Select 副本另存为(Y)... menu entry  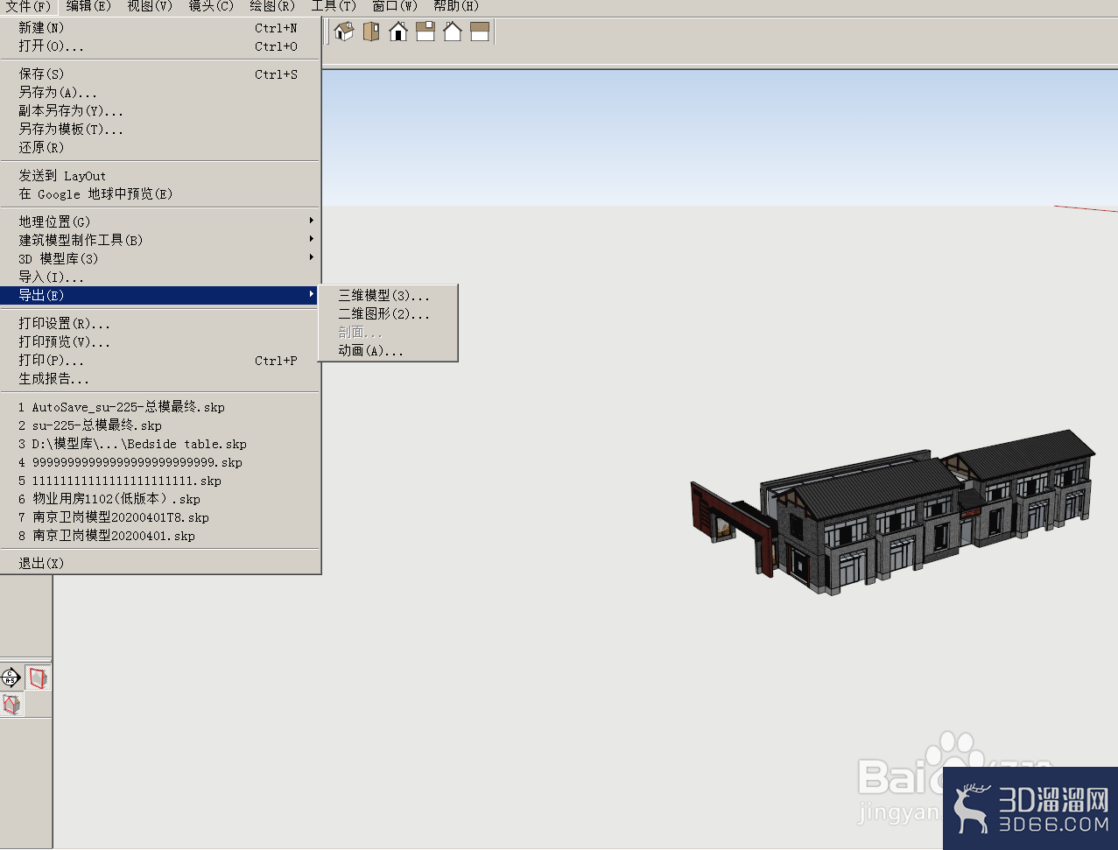point(161,111)
